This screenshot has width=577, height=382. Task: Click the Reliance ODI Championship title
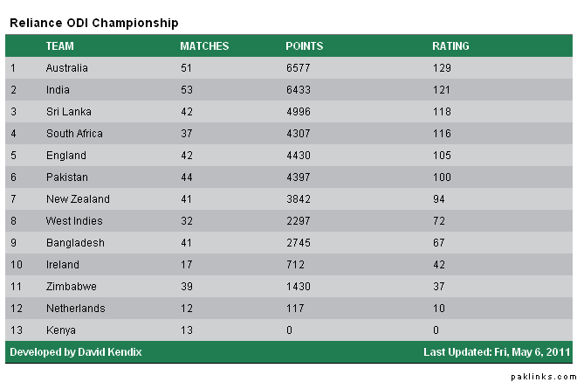(x=93, y=22)
